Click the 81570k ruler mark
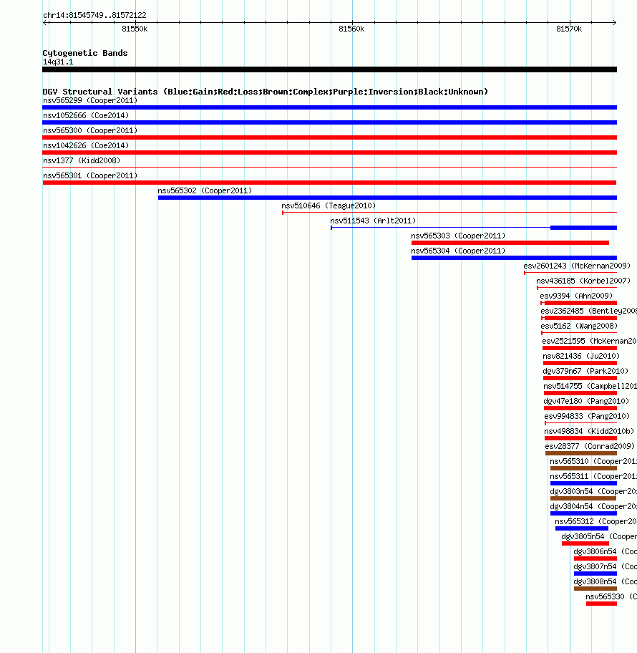 [569, 29]
